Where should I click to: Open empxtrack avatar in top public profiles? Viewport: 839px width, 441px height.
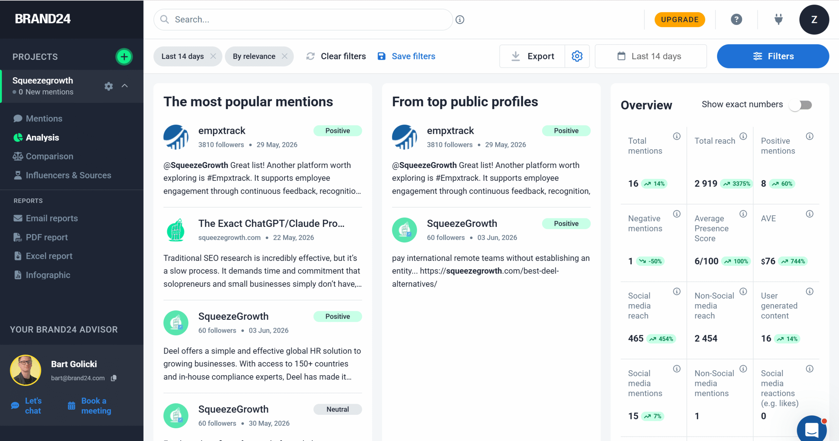[404, 137]
